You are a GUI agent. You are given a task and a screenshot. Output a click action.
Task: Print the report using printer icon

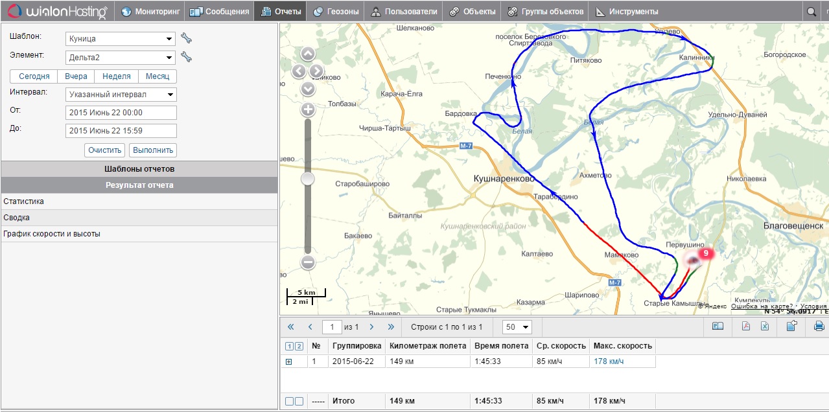click(819, 326)
